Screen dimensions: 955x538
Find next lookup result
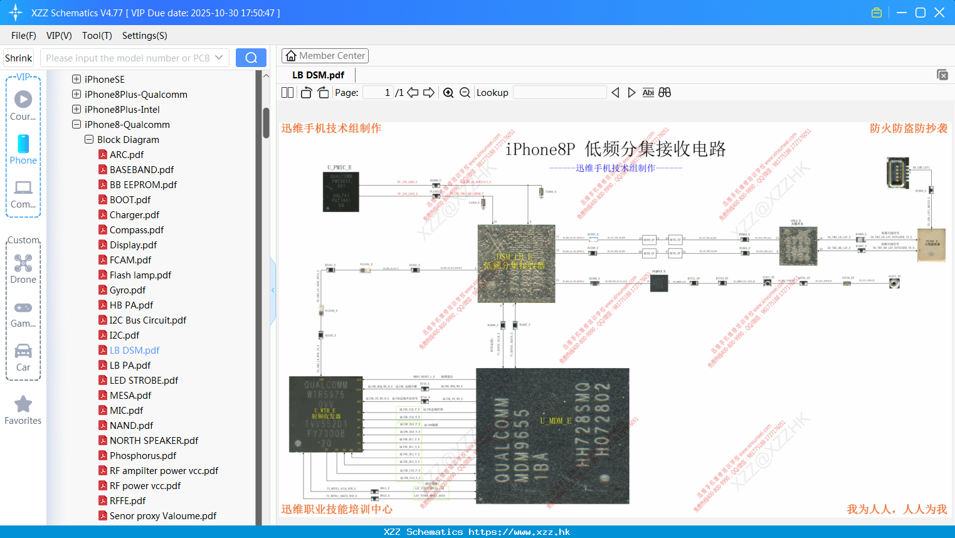631,93
